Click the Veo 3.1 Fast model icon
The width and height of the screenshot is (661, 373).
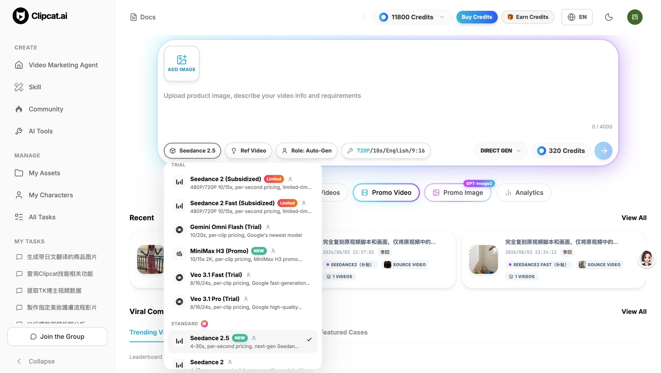[x=179, y=278]
